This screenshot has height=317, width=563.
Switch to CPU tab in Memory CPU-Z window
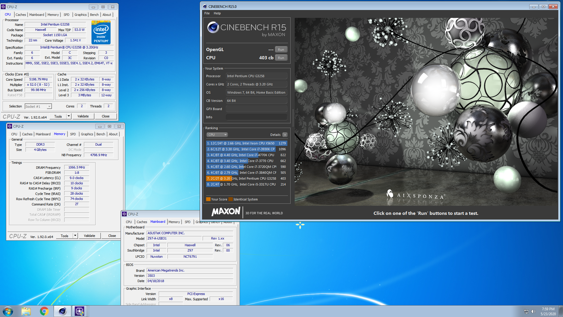point(14,134)
